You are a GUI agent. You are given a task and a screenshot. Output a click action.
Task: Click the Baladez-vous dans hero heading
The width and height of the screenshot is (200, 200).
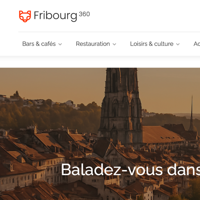point(130,170)
